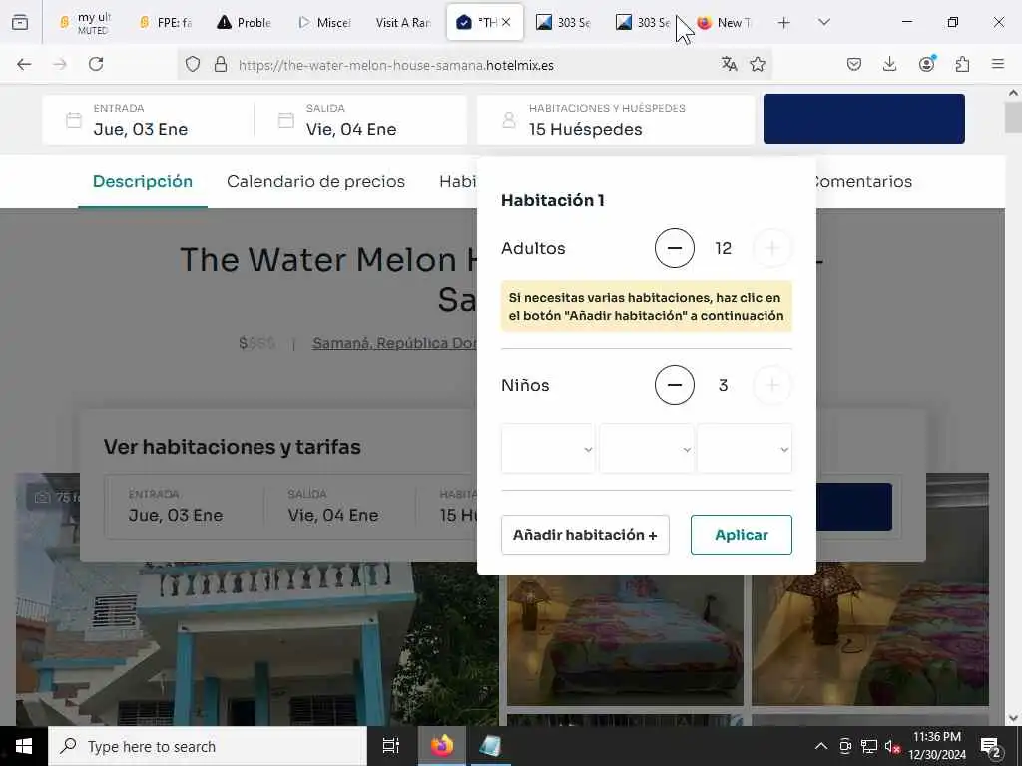Close the active hotelmix tab

tap(506, 22)
